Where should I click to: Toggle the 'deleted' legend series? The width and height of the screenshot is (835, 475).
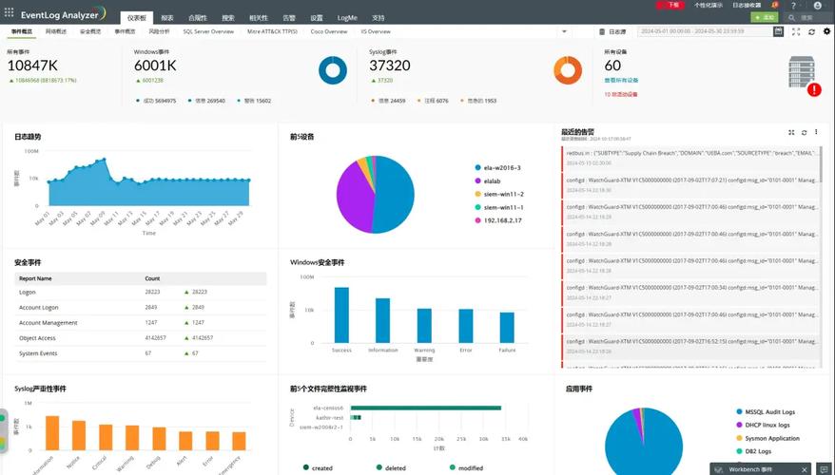pyautogui.click(x=379, y=467)
